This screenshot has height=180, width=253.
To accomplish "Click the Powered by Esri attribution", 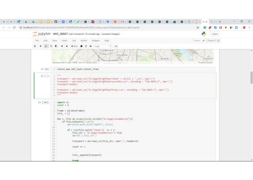I will [x=206, y=62].
